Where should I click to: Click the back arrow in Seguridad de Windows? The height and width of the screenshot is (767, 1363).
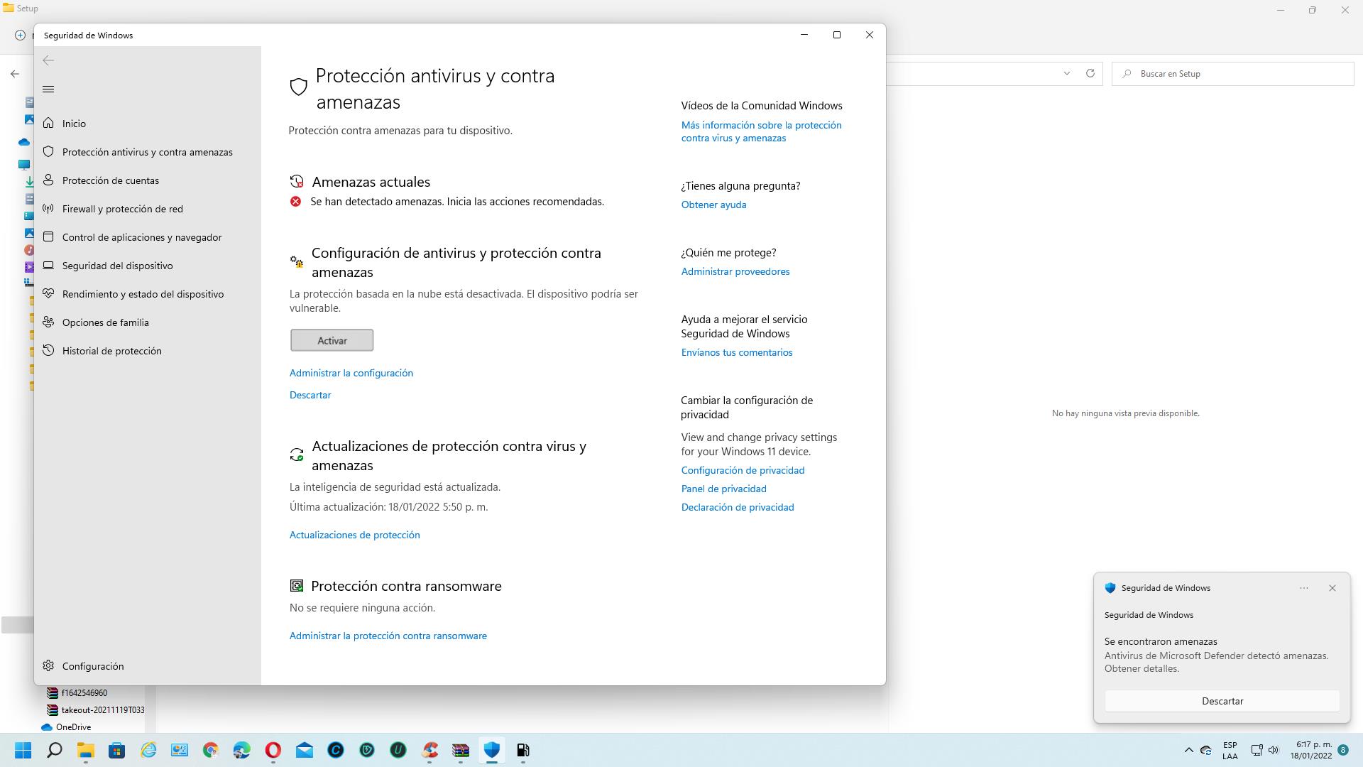coord(48,61)
